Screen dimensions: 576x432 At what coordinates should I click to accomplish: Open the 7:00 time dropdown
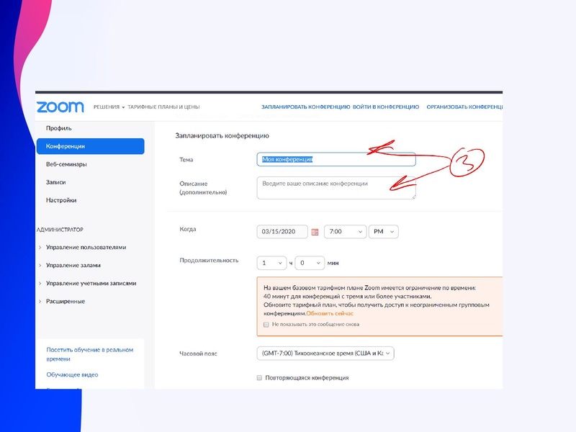click(344, 233)
